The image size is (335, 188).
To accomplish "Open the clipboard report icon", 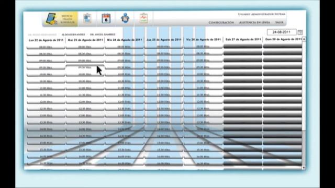I will coord(144,18).
